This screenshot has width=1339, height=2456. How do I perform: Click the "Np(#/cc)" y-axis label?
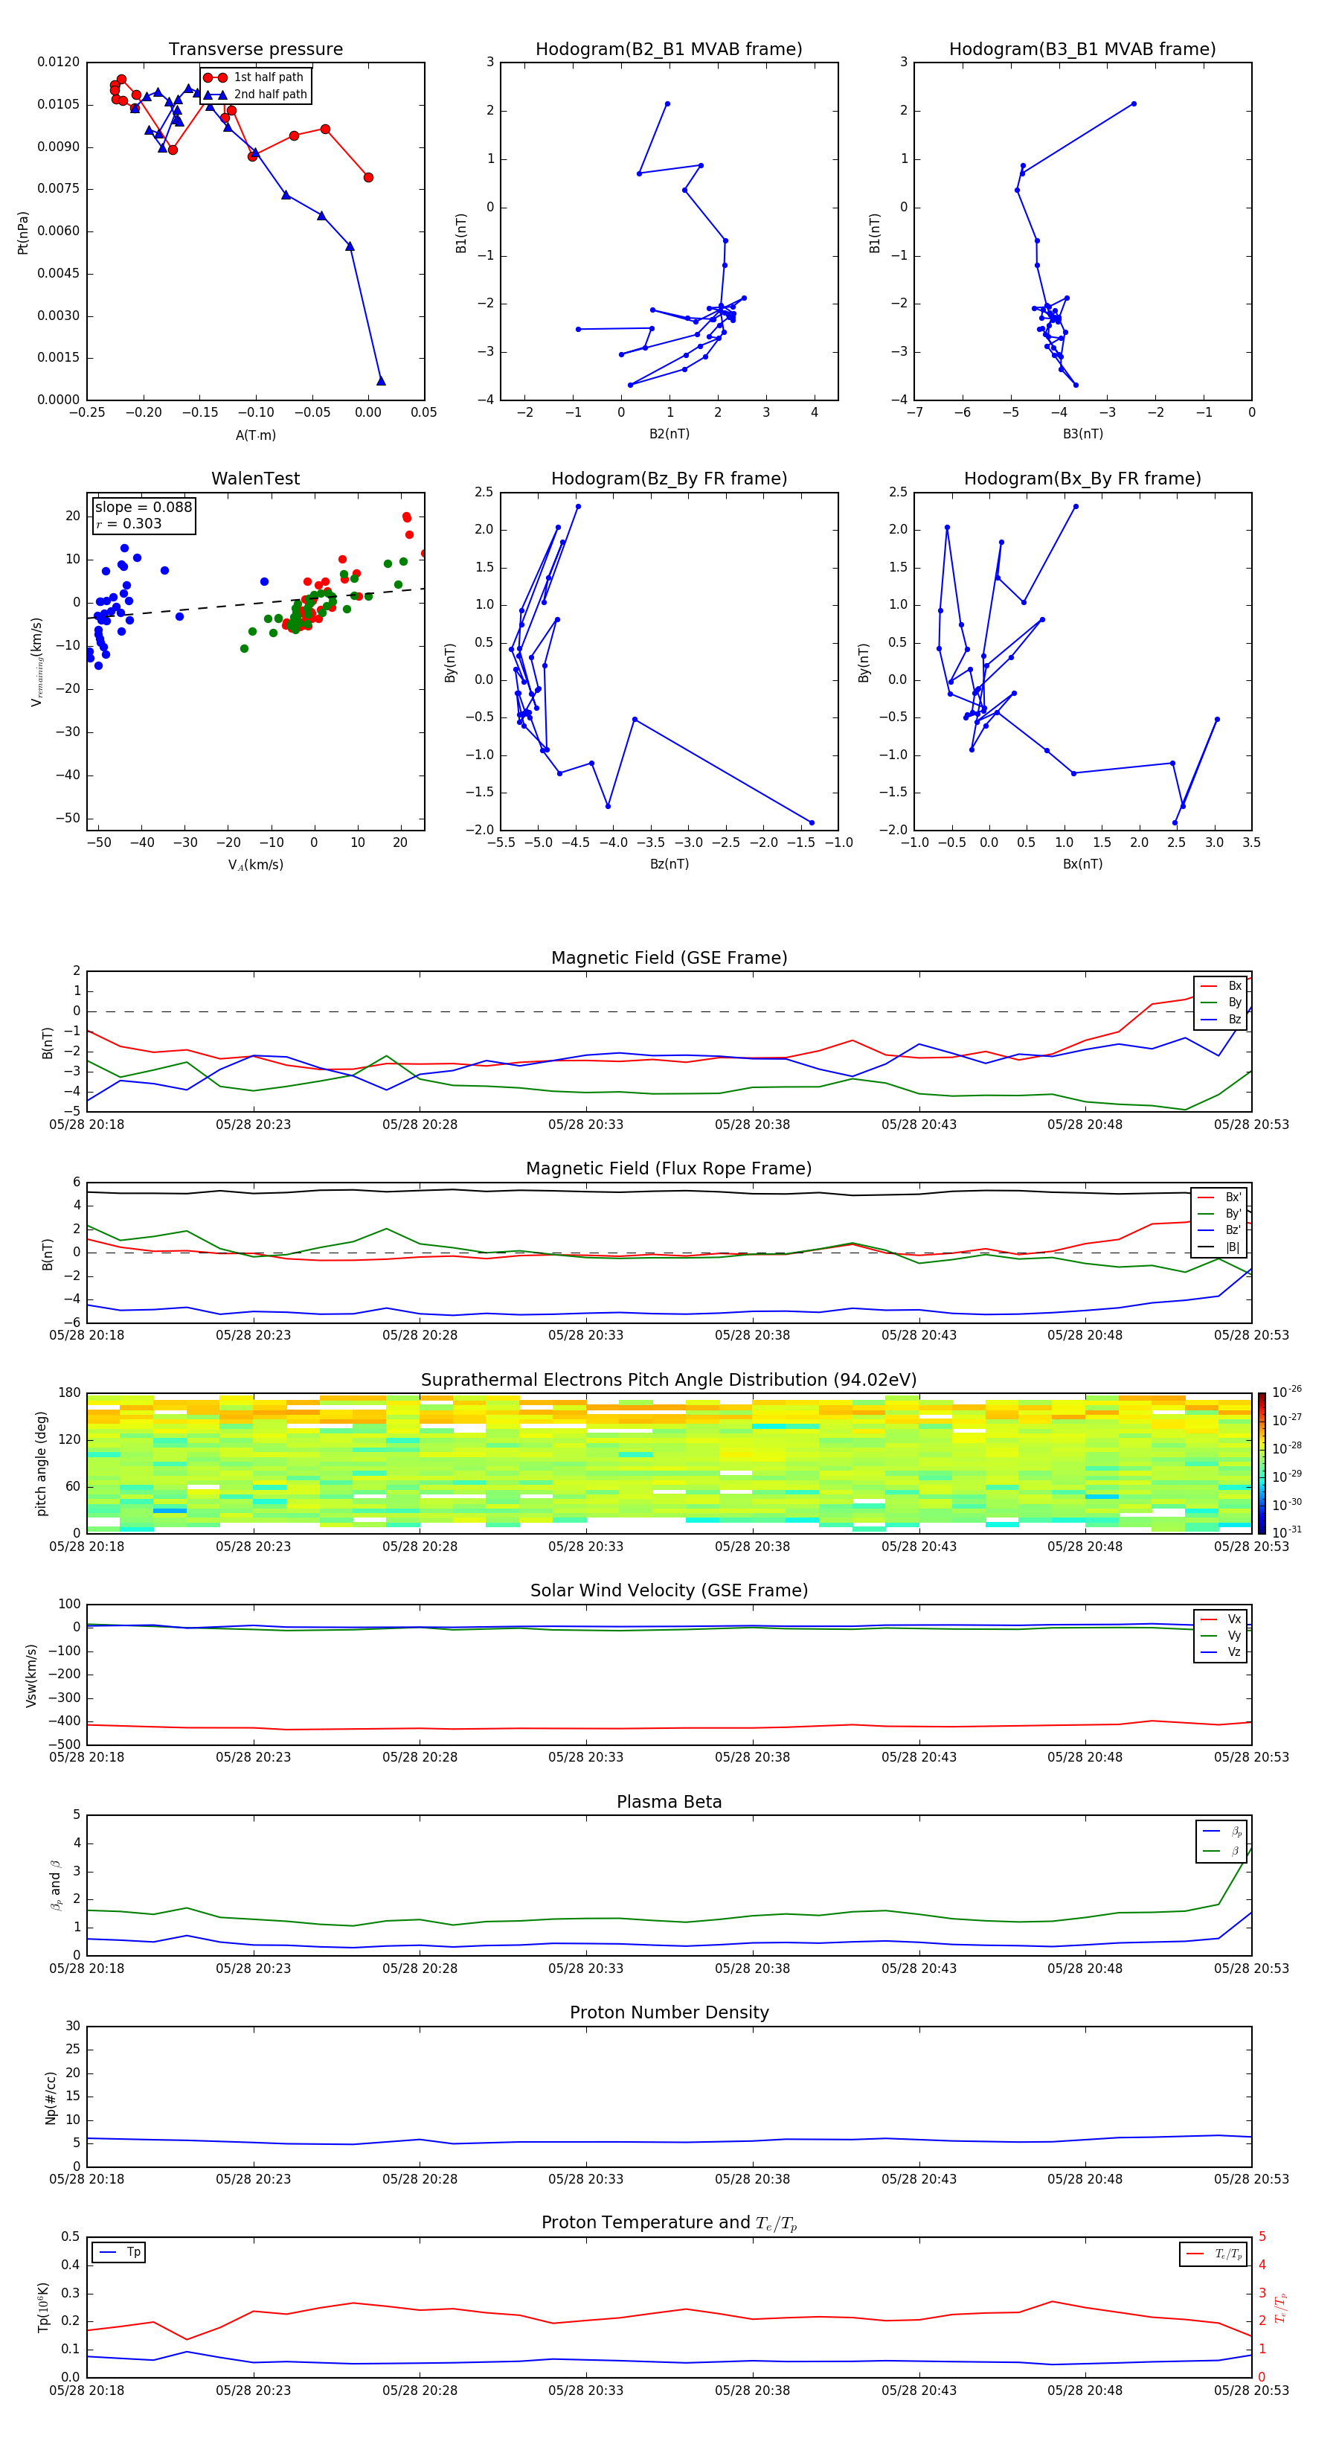51,2097
